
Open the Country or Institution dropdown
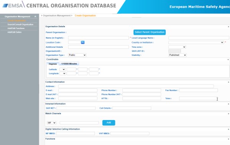[x=196, y=42]
